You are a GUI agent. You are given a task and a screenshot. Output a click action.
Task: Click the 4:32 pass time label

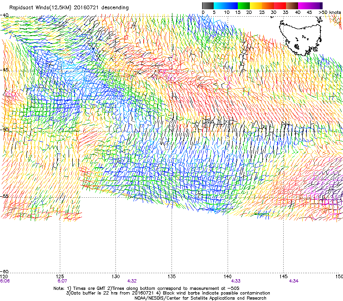tap(132, 281)
